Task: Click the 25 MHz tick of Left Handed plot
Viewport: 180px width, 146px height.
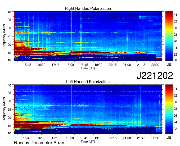Action: pyautogui.click(x=10, y=109)
